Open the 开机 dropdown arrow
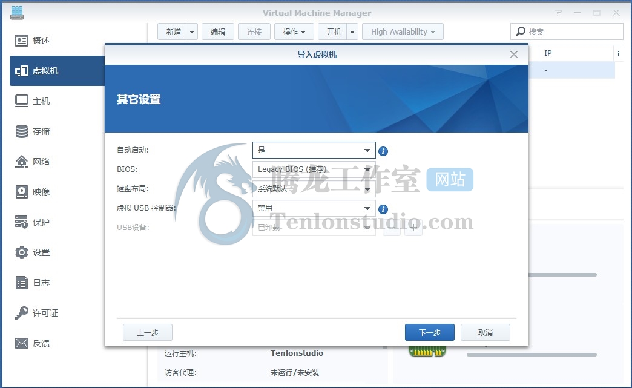The height and width of the screenshot is (388, 632). point(352,32)
